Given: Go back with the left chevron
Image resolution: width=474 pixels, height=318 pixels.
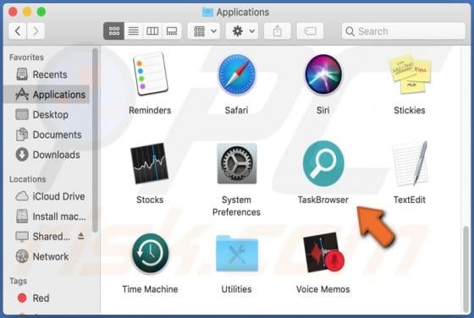Looking at the screenshot, I should pos(18,31).
